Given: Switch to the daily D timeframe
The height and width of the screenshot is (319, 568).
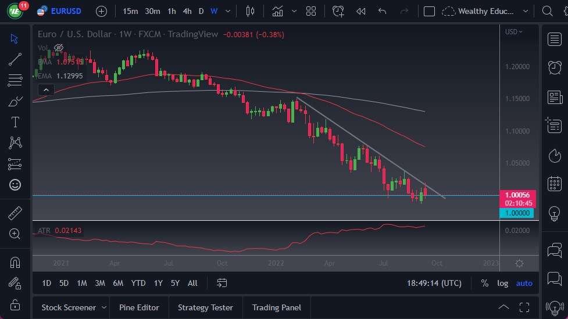Looking at the screenshot, I should (x=201, y=11).
